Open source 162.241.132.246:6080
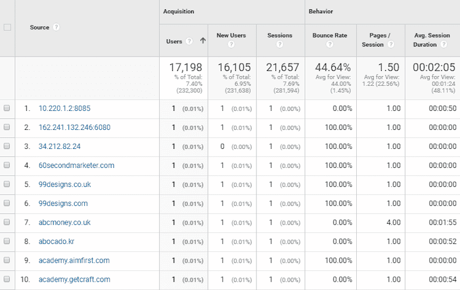 74,127
